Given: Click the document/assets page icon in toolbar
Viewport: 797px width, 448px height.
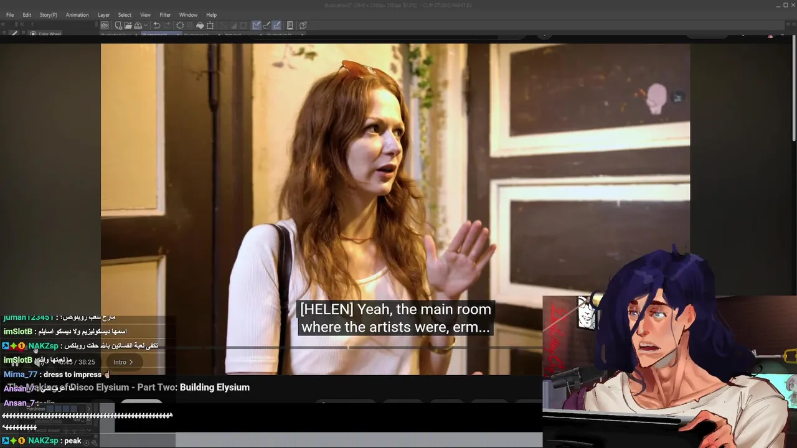Looking at the screenshot, I should pos(290,26).
